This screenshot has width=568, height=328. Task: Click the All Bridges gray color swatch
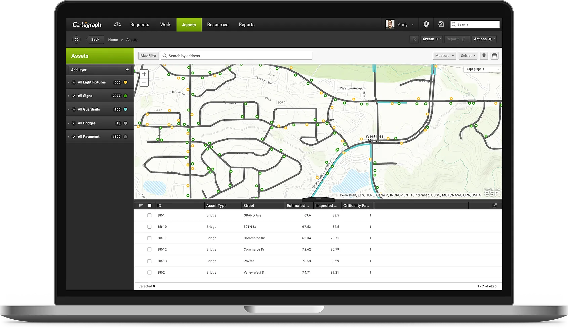(126, 123)
